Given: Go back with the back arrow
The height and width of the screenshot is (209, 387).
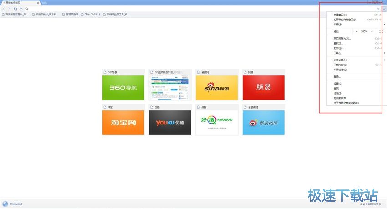Looking at the screenshot, I should [4, 9].
